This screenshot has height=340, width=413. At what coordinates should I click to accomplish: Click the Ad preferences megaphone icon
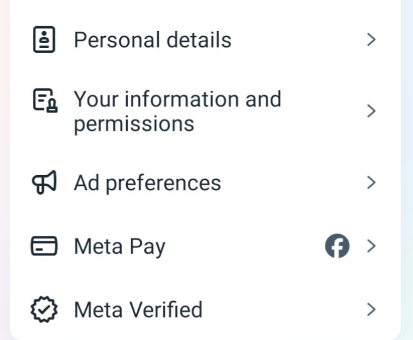click(x=44, y=182)
